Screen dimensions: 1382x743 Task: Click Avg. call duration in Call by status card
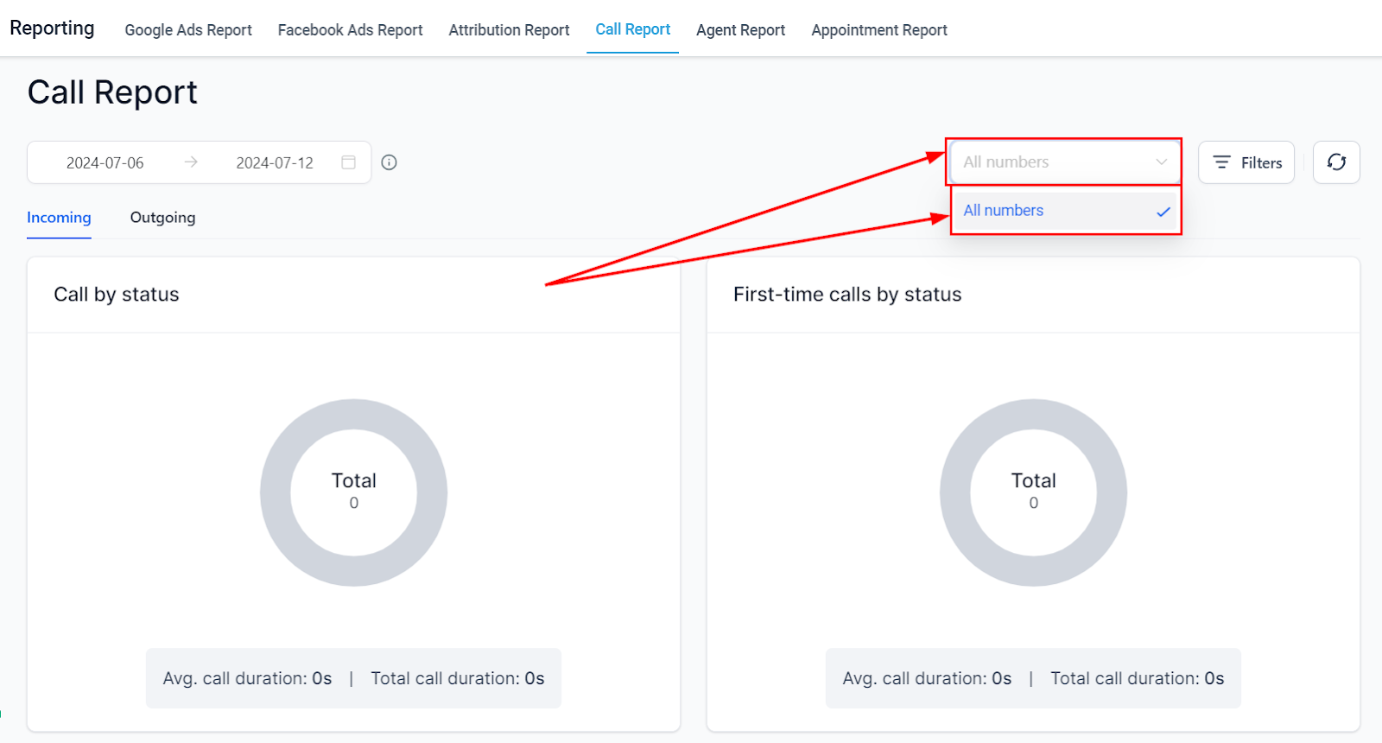(x=247, y=678)
